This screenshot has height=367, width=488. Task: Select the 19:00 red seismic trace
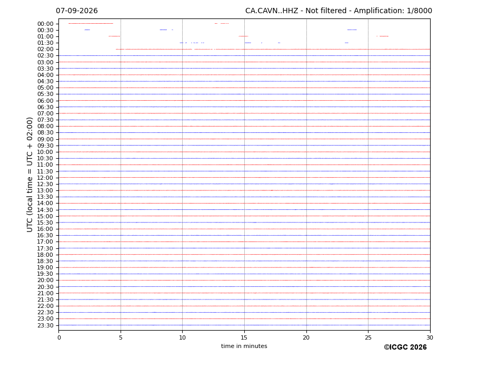[244, 267]
